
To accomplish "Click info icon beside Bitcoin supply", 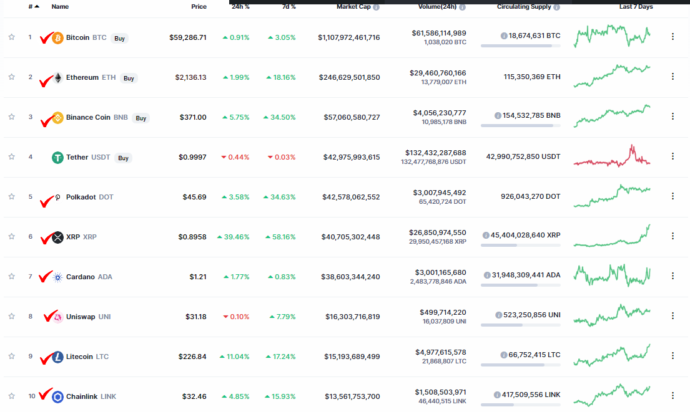I will pyautogui.click(x=504, y=36).
